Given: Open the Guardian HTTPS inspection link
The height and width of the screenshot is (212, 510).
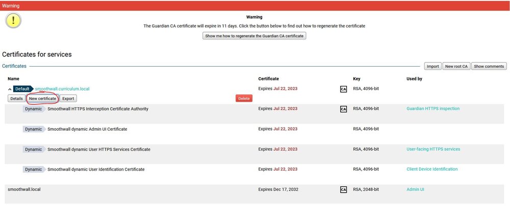Looking at the screenshot, I should pyautogui.click(x=433, y=109).
